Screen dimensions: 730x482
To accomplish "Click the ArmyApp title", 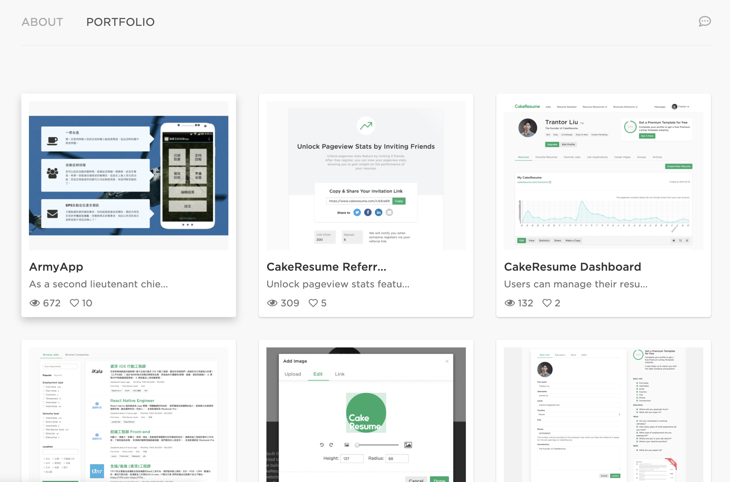I will (x=56, y=267).
